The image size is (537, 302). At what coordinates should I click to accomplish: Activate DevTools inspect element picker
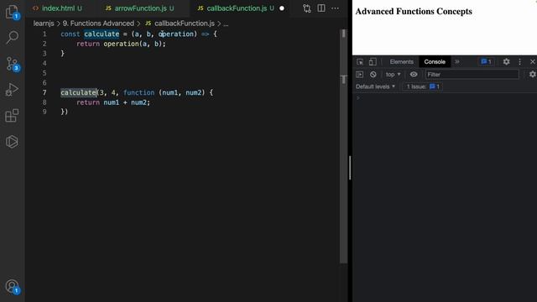[360, 61]
